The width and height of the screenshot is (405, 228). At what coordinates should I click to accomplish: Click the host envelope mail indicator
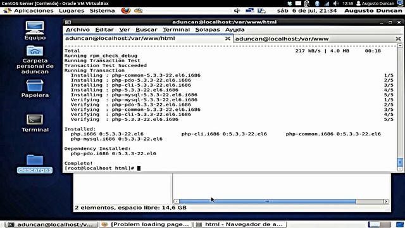click(x=298, y=3)
